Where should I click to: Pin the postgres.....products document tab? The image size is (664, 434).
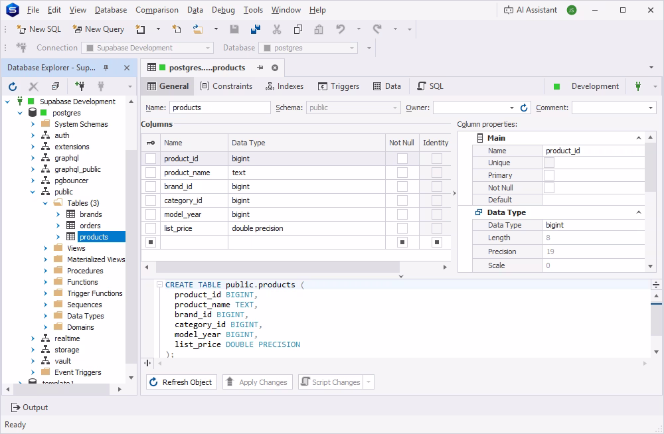[x=260, y=68]
